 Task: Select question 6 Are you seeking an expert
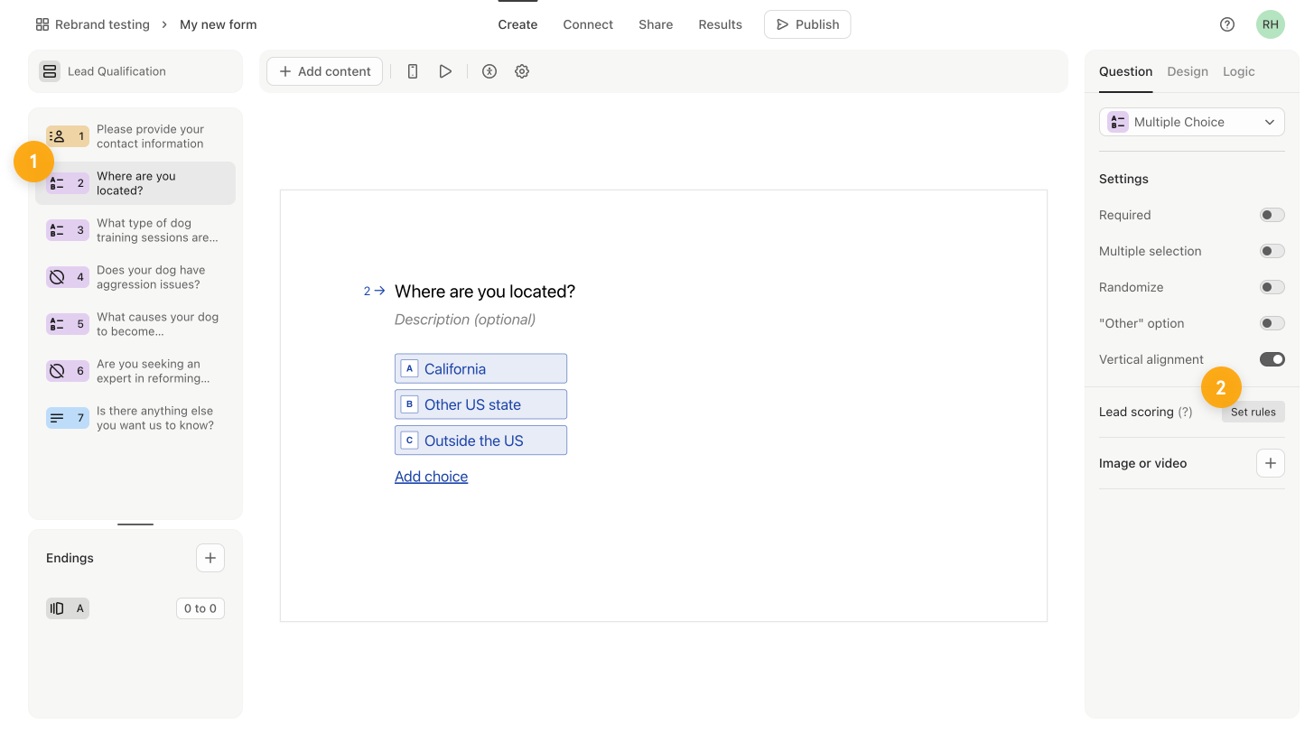135,371
